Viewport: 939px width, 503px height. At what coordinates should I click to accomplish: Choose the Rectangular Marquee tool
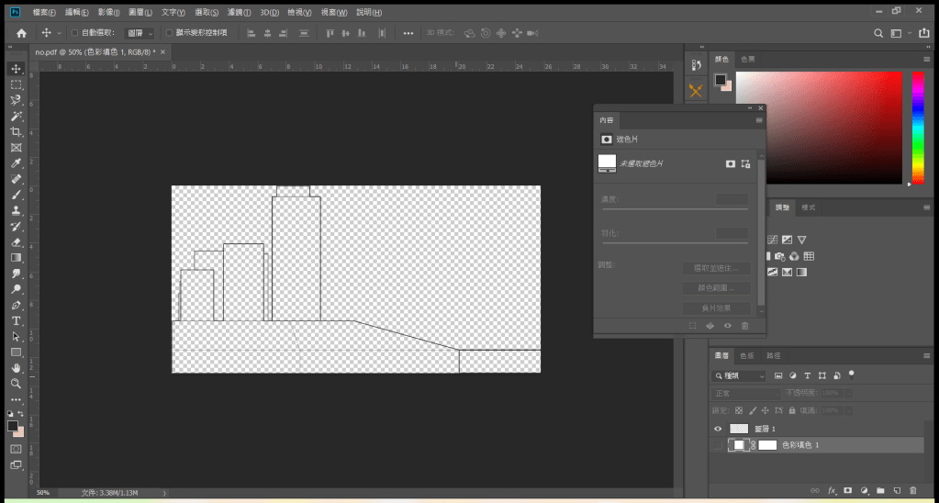click(x=16, y=84)
